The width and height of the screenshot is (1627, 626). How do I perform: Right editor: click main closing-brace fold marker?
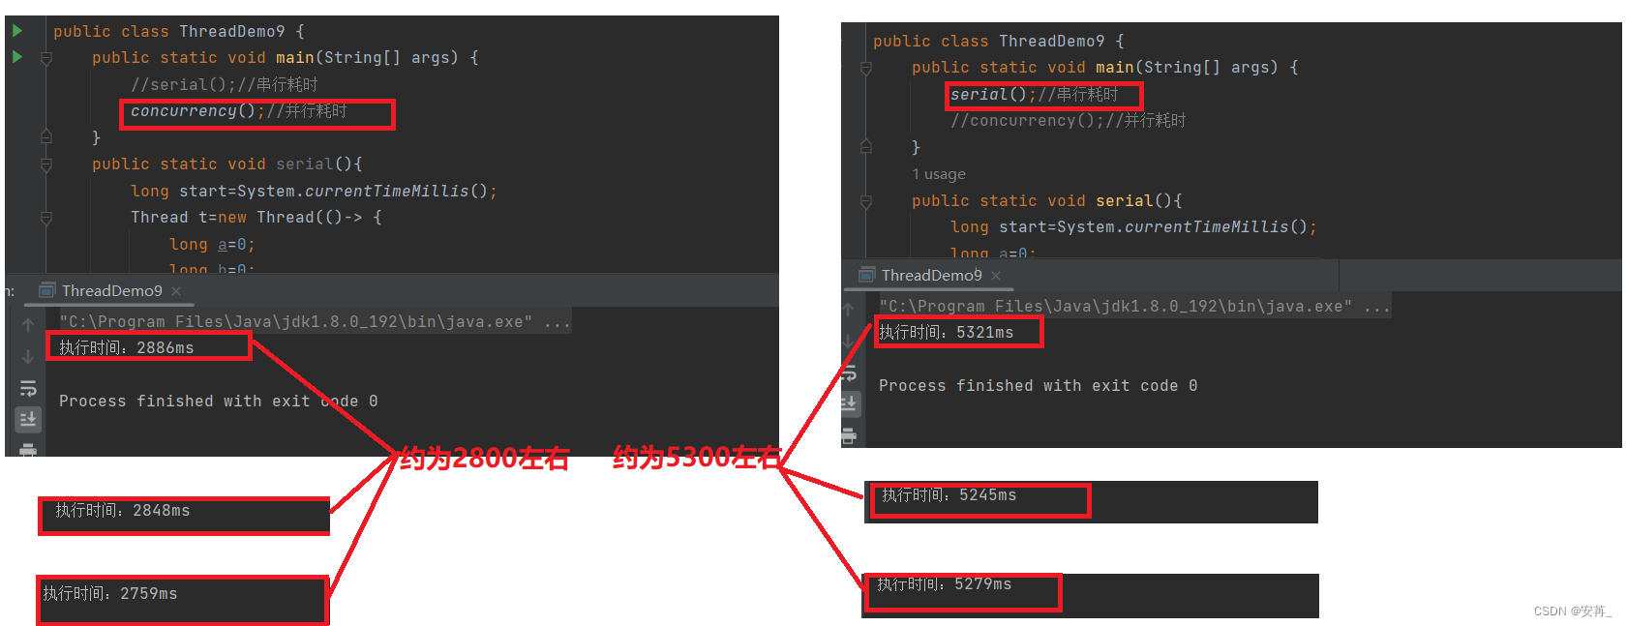coord(866,147)
